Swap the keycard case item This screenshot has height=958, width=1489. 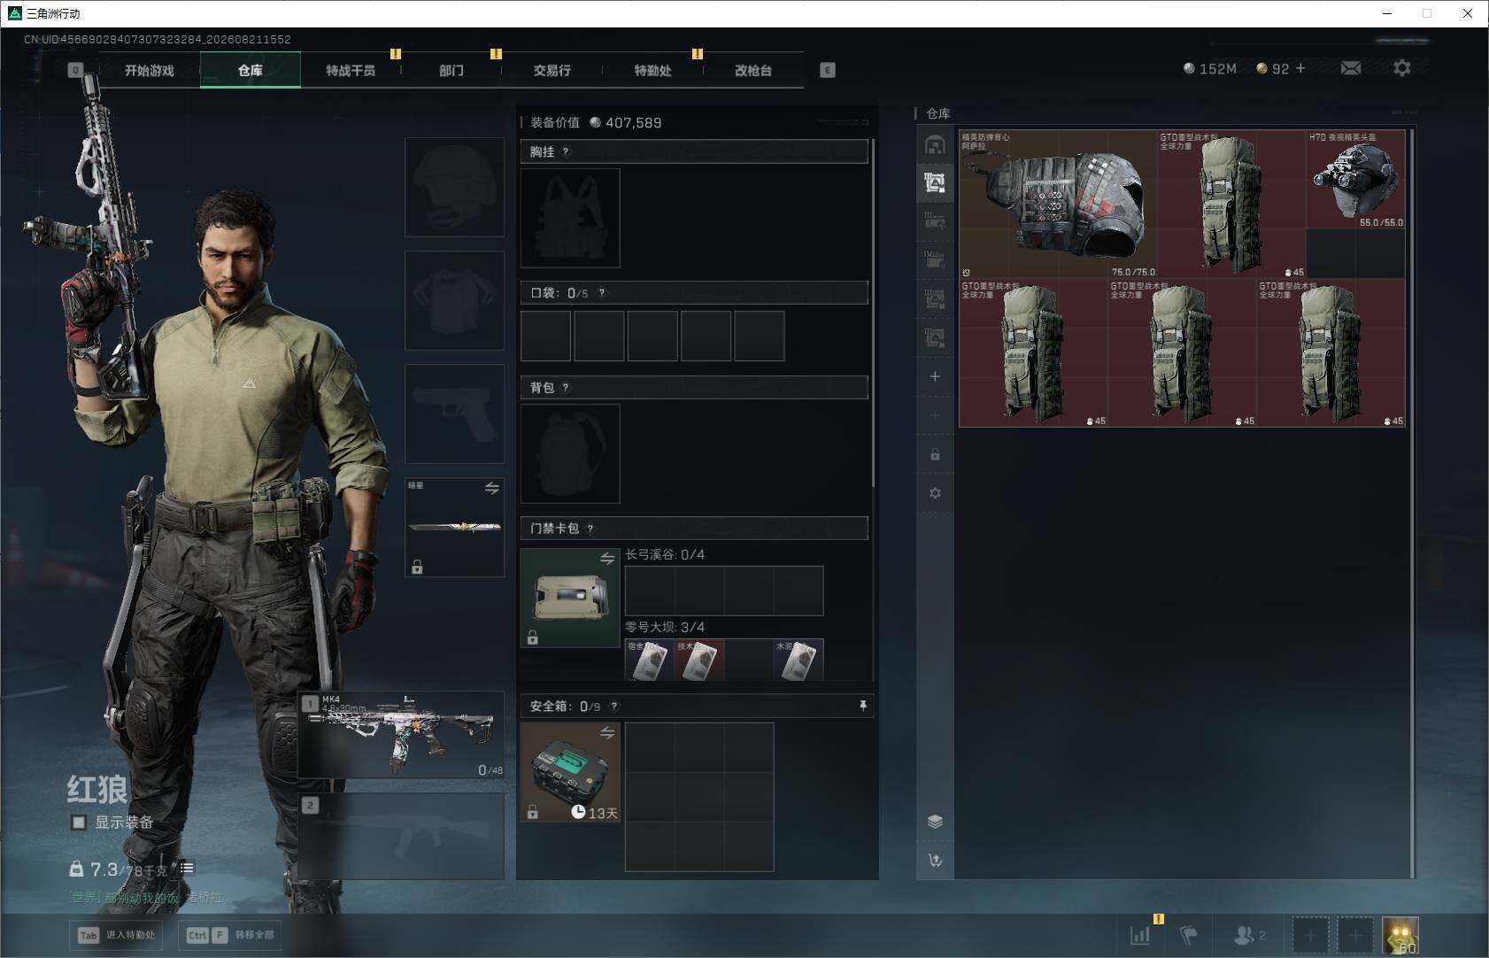[607, 558]
